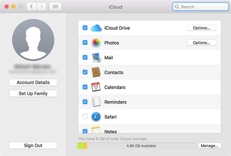
Task: Uncheck the Mail checkbox
Action: 85,57
